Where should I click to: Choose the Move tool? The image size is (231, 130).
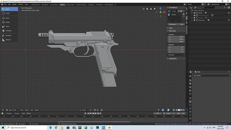coord(10,18)
